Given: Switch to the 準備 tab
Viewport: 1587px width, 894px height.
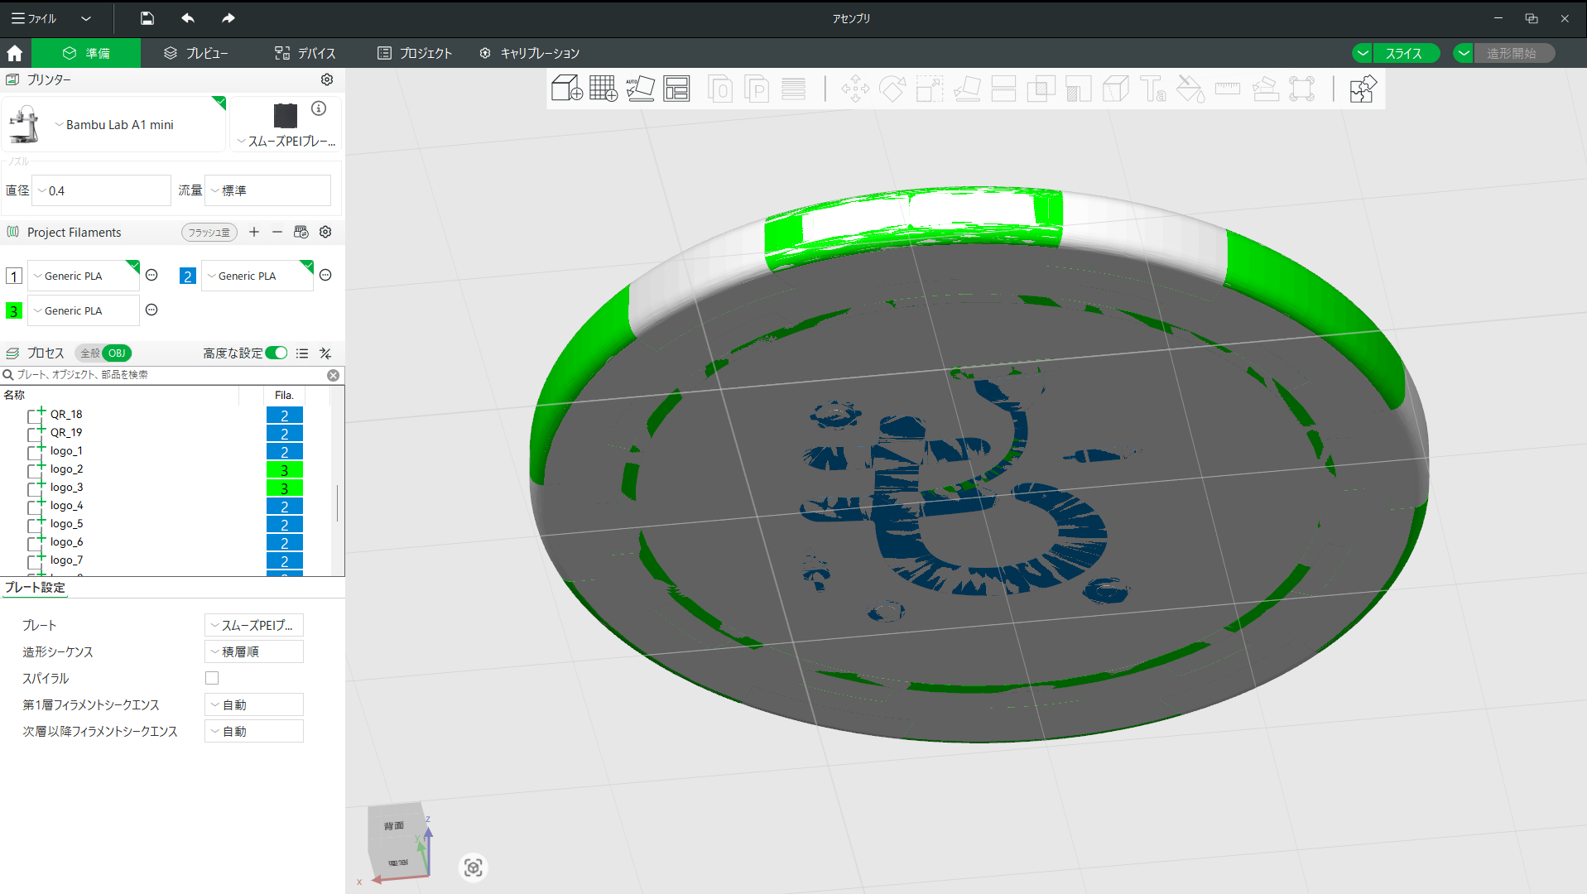Looking at the screenshot, I should 86,53.
